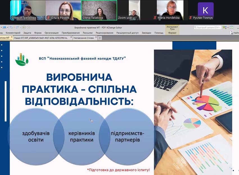Open the Комментарий ribbon tab
Image resolution: width=239 pixels, height=175 pixels.
click(x=13, y=33)
